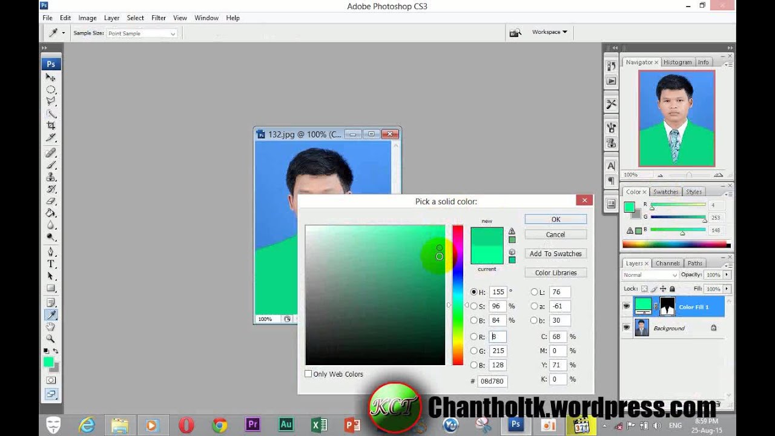775x436 pixels.
Task: Select the Move tool
Action: point(51,78)
